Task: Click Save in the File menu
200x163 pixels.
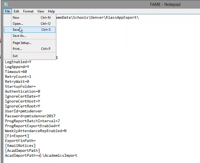Action: 30,30
